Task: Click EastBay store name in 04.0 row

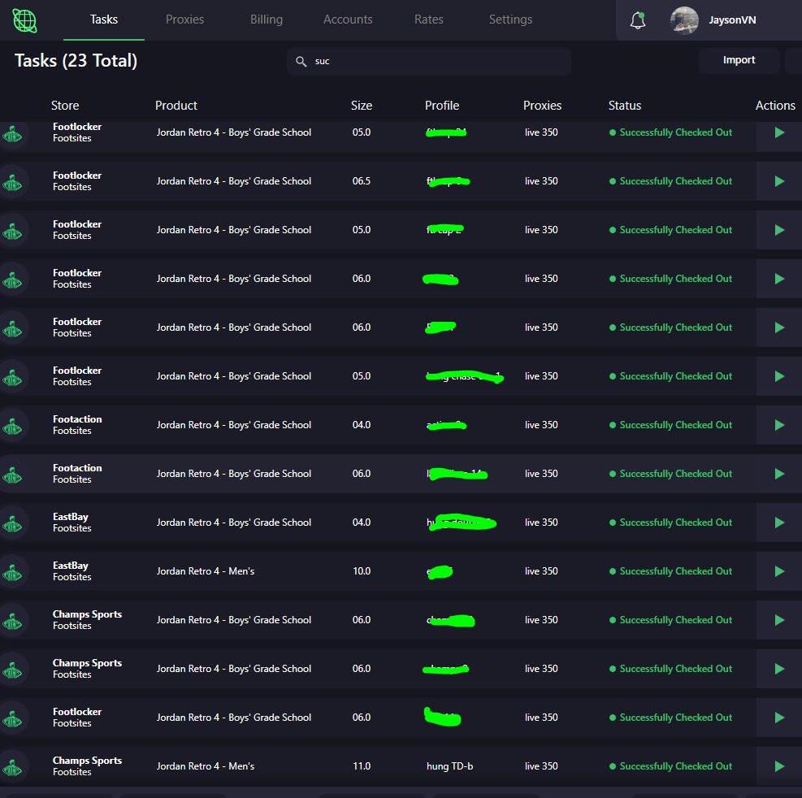Action: click(71, 517)
